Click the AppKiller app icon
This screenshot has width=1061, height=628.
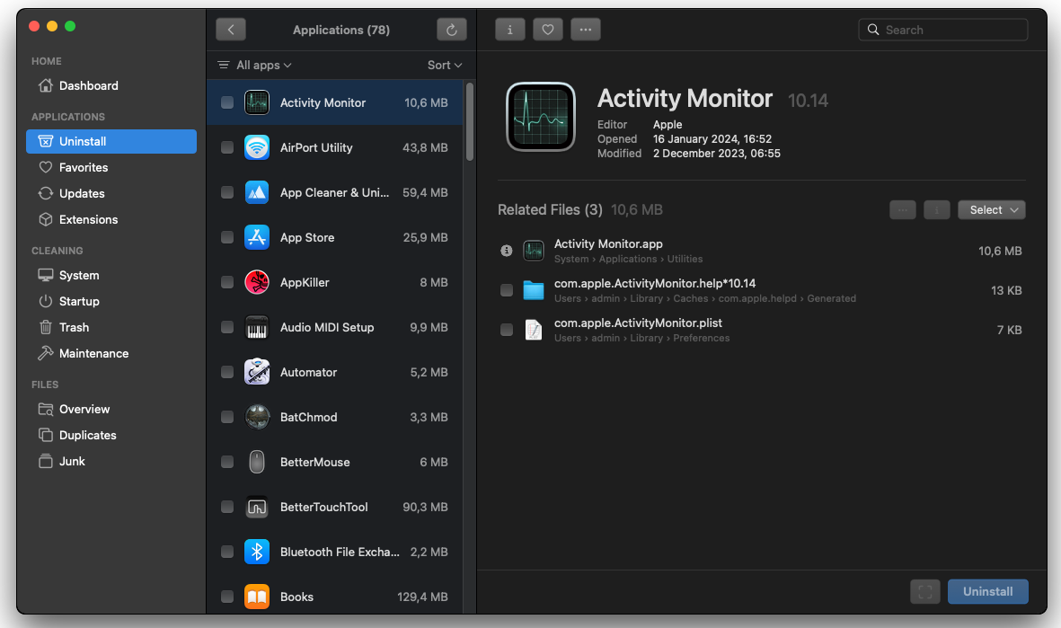[x=257, y=282]
